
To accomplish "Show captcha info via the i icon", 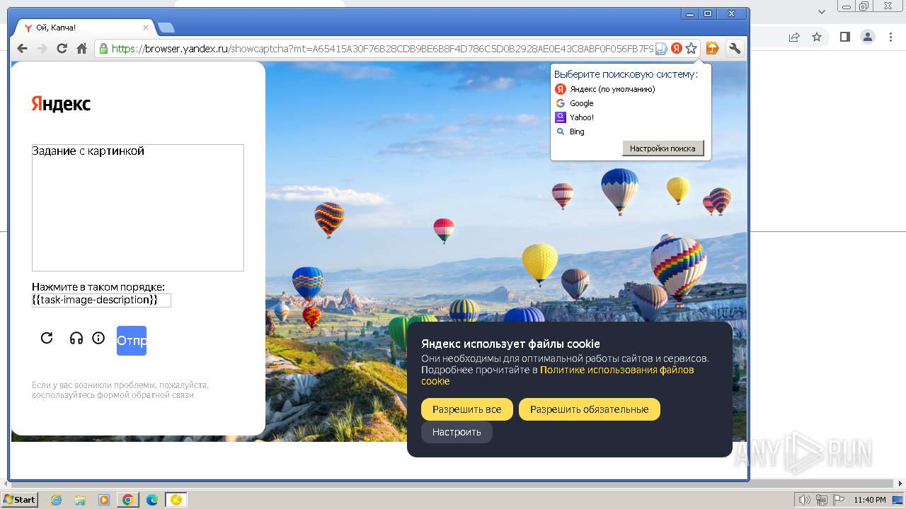I will click(x=98, y=338).
